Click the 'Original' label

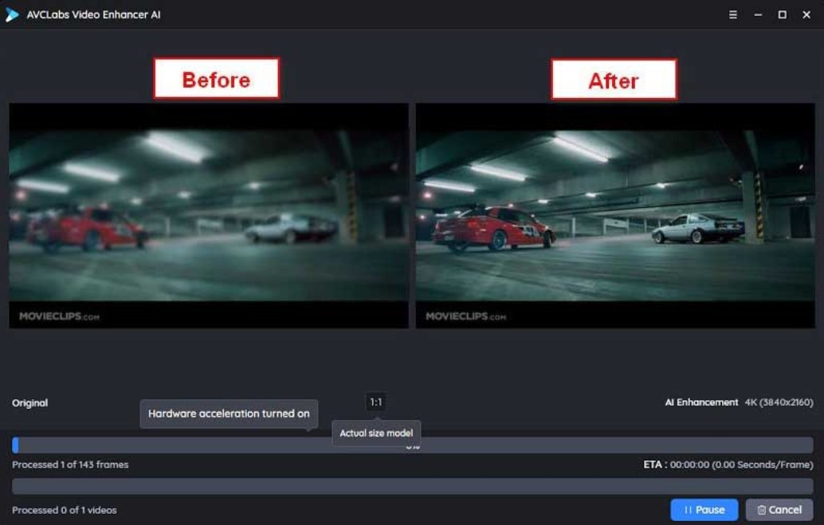[30, 403]
